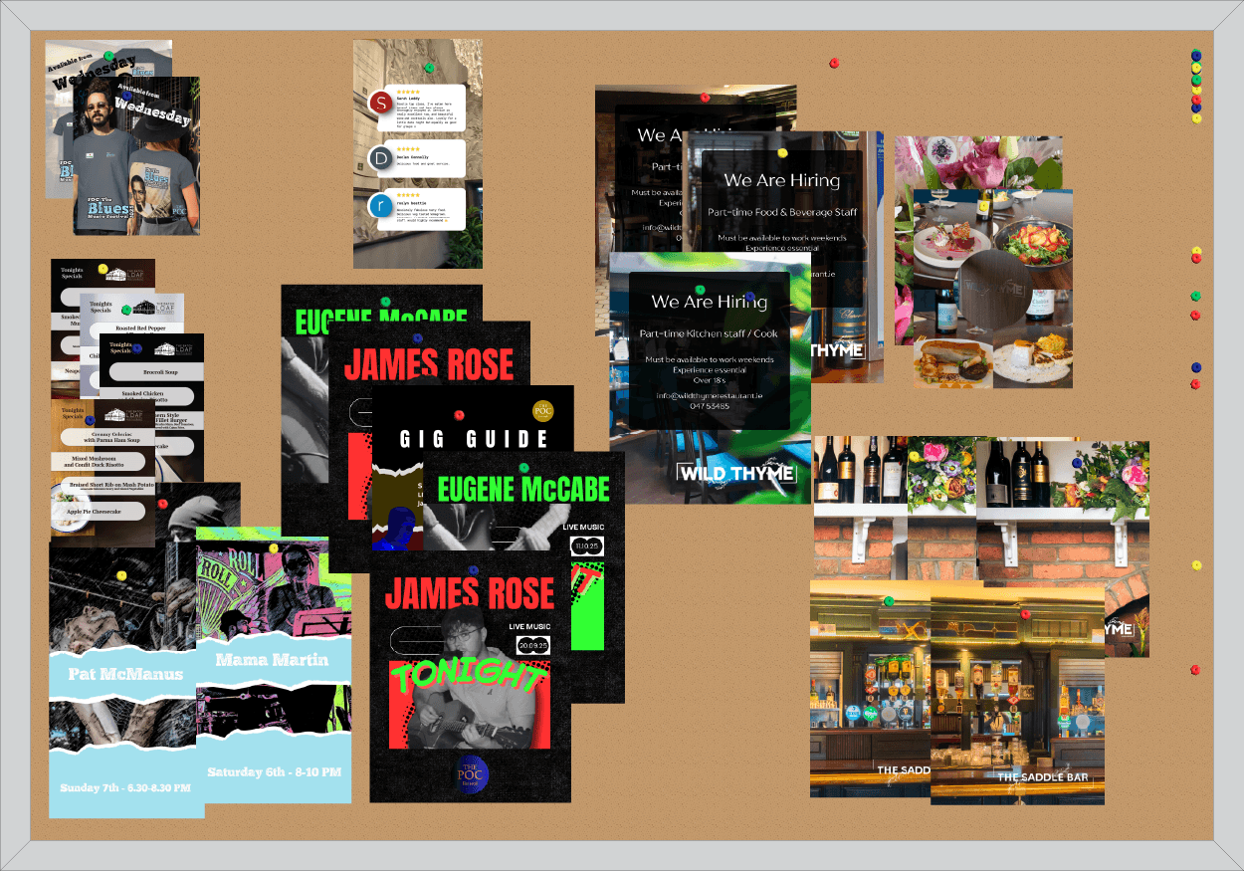
Task: Click the green pin on the reviews poster
Action: click(429, 68)
